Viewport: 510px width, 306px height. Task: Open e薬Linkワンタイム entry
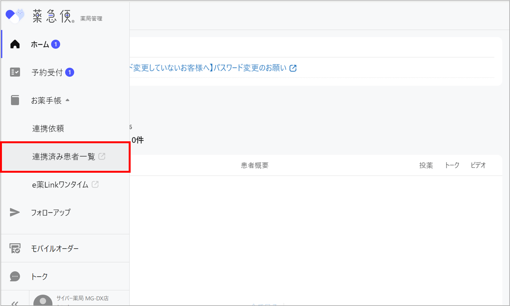coord(60,185)
